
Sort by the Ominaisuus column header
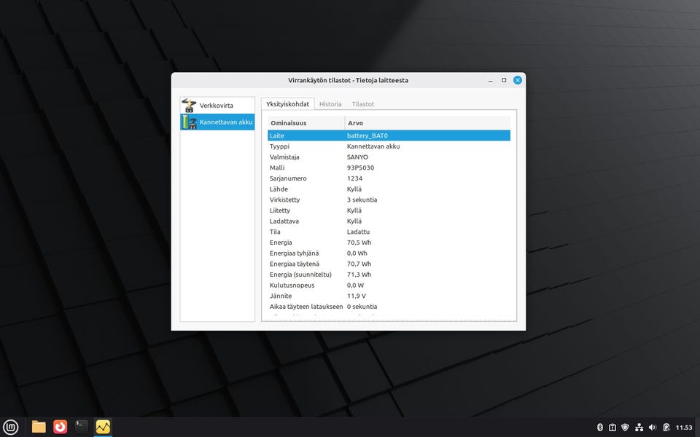coord(306,122)
